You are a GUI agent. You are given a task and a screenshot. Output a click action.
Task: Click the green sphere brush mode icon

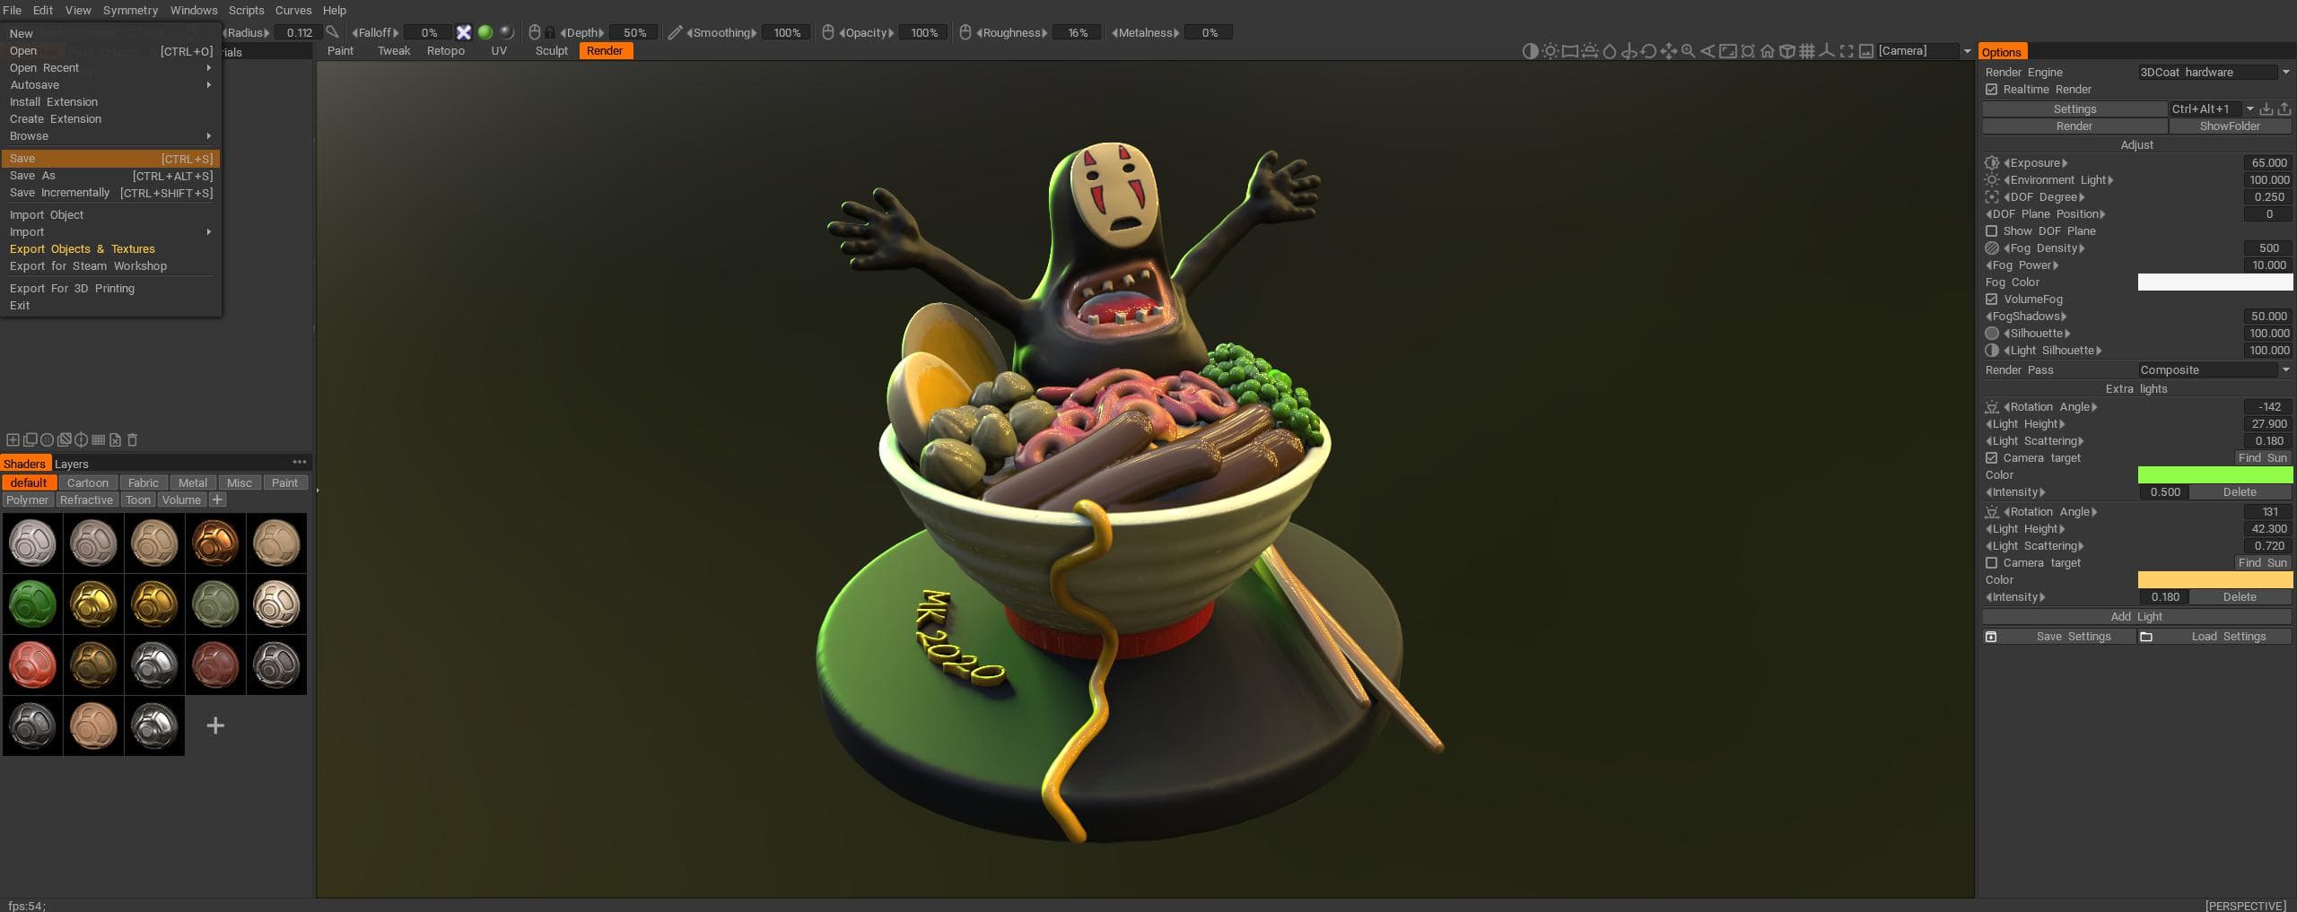[485, 32]
